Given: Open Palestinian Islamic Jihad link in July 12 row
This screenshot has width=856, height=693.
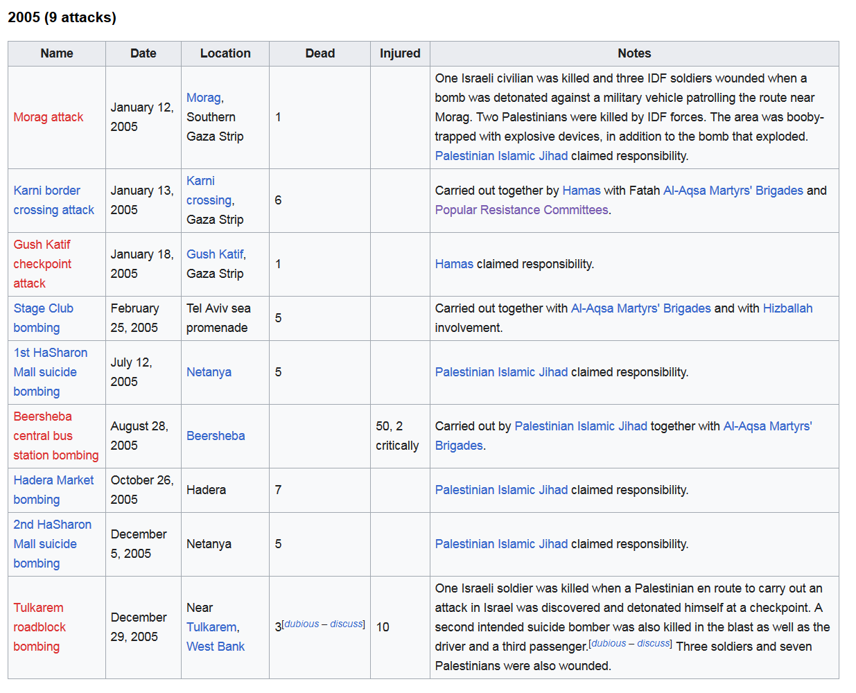Looking at the screenshot, I should 501,372.
